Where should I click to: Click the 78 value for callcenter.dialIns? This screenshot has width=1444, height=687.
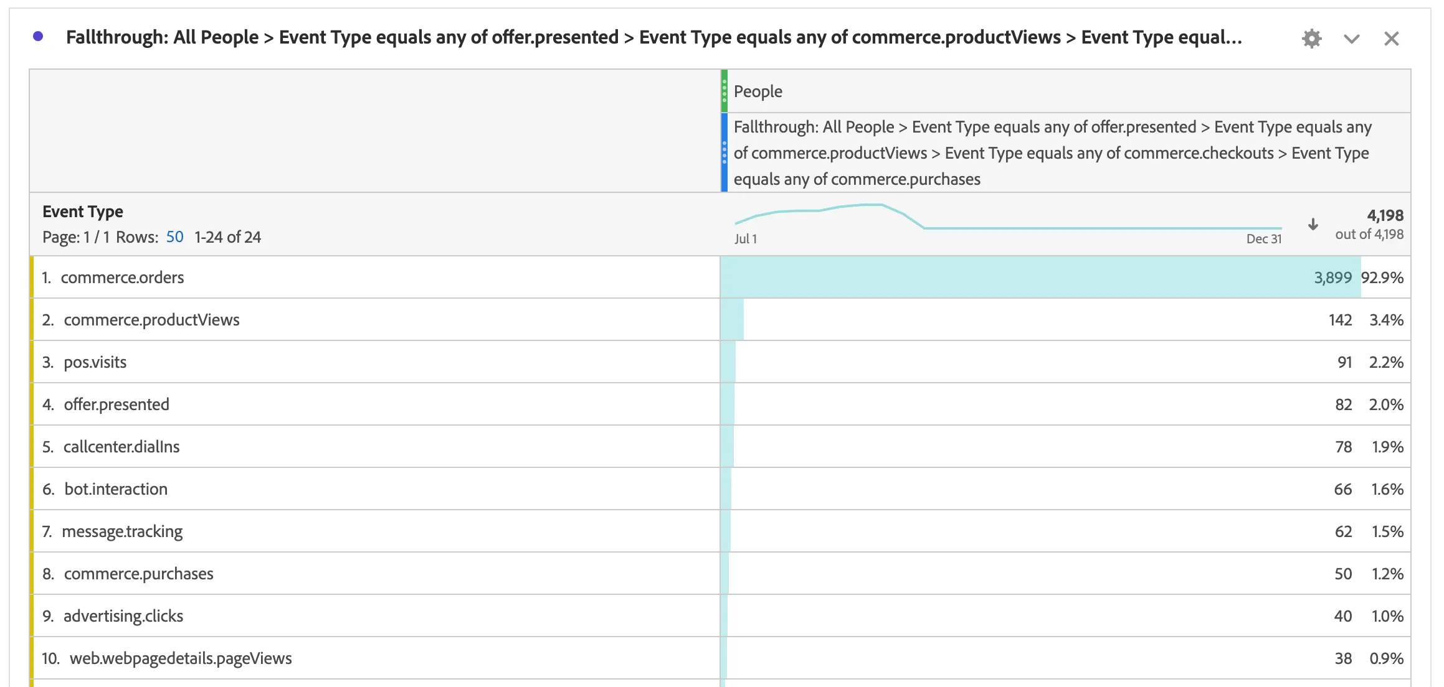tap(1343, 447)
